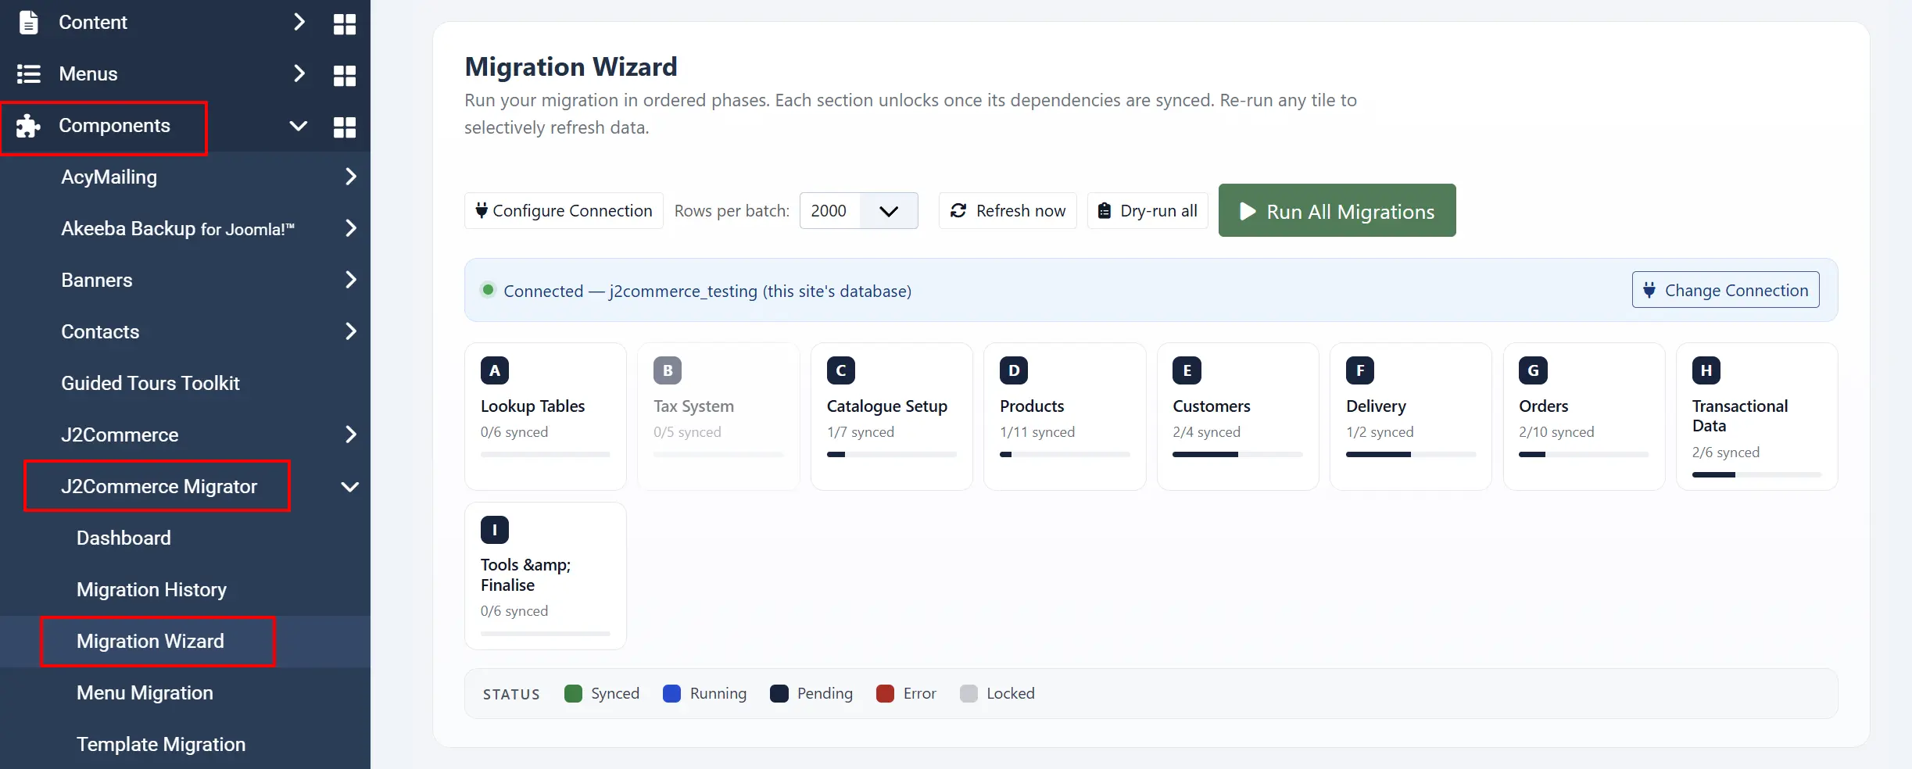Click the Delivery progress bar
Image resolution: width=1912 pixels, height=769 pixels.
point(1411,454)
